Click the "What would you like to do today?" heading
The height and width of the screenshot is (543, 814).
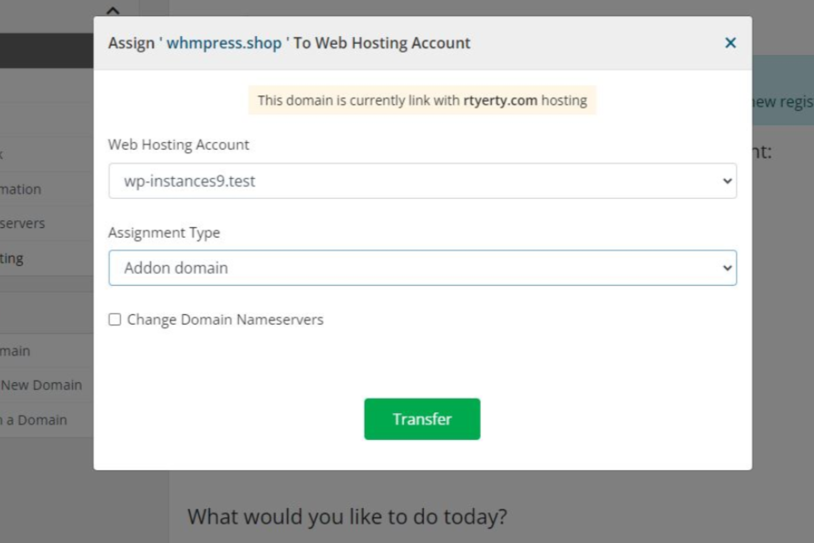tap(347, 517)
